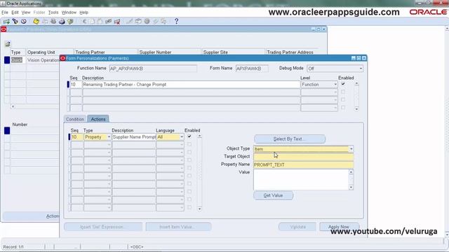Screen dimensions: 449x252
Task: Click the Attachments paperclip toolbar icon
Action: [x=156, y=22]
